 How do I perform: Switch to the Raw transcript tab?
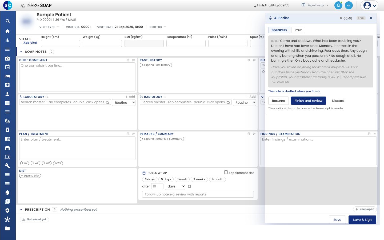(298, 30)
